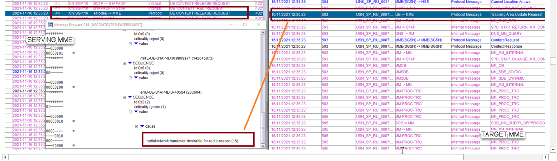The width and height of the screenshot is (557, 161).
Task: Select eNB-UE-S1AP-ID:0x405b4 value
Action: pyautogui.click(x=171, y=92)
